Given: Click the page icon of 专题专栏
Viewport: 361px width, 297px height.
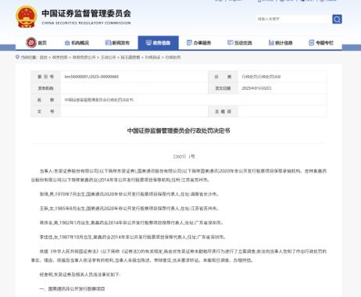Looking at the screenshot, I should [x=311, y=43].
